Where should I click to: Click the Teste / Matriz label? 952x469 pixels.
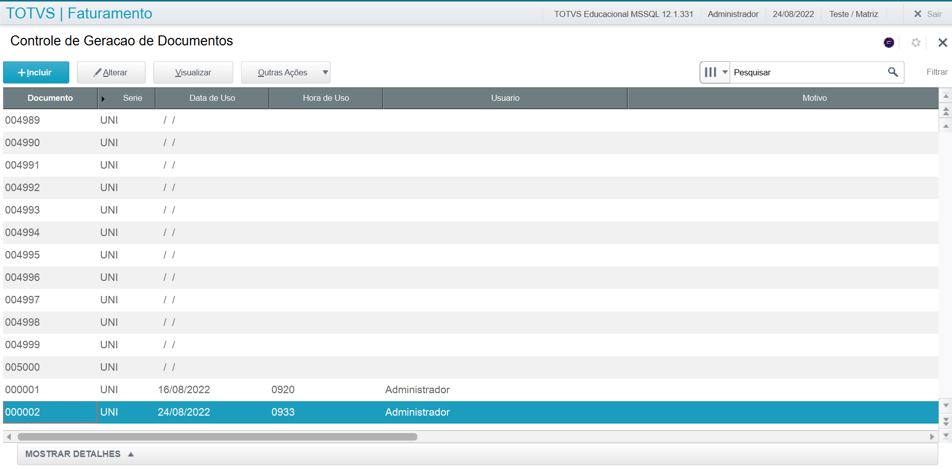point(853,14)
